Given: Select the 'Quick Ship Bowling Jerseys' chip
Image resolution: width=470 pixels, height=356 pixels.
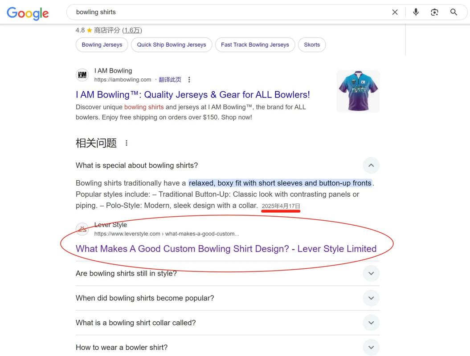Looking at the screenshot, I should coord(172,44).
